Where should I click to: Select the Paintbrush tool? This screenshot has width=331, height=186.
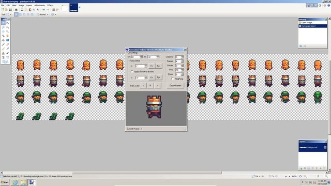pos(3,44)
